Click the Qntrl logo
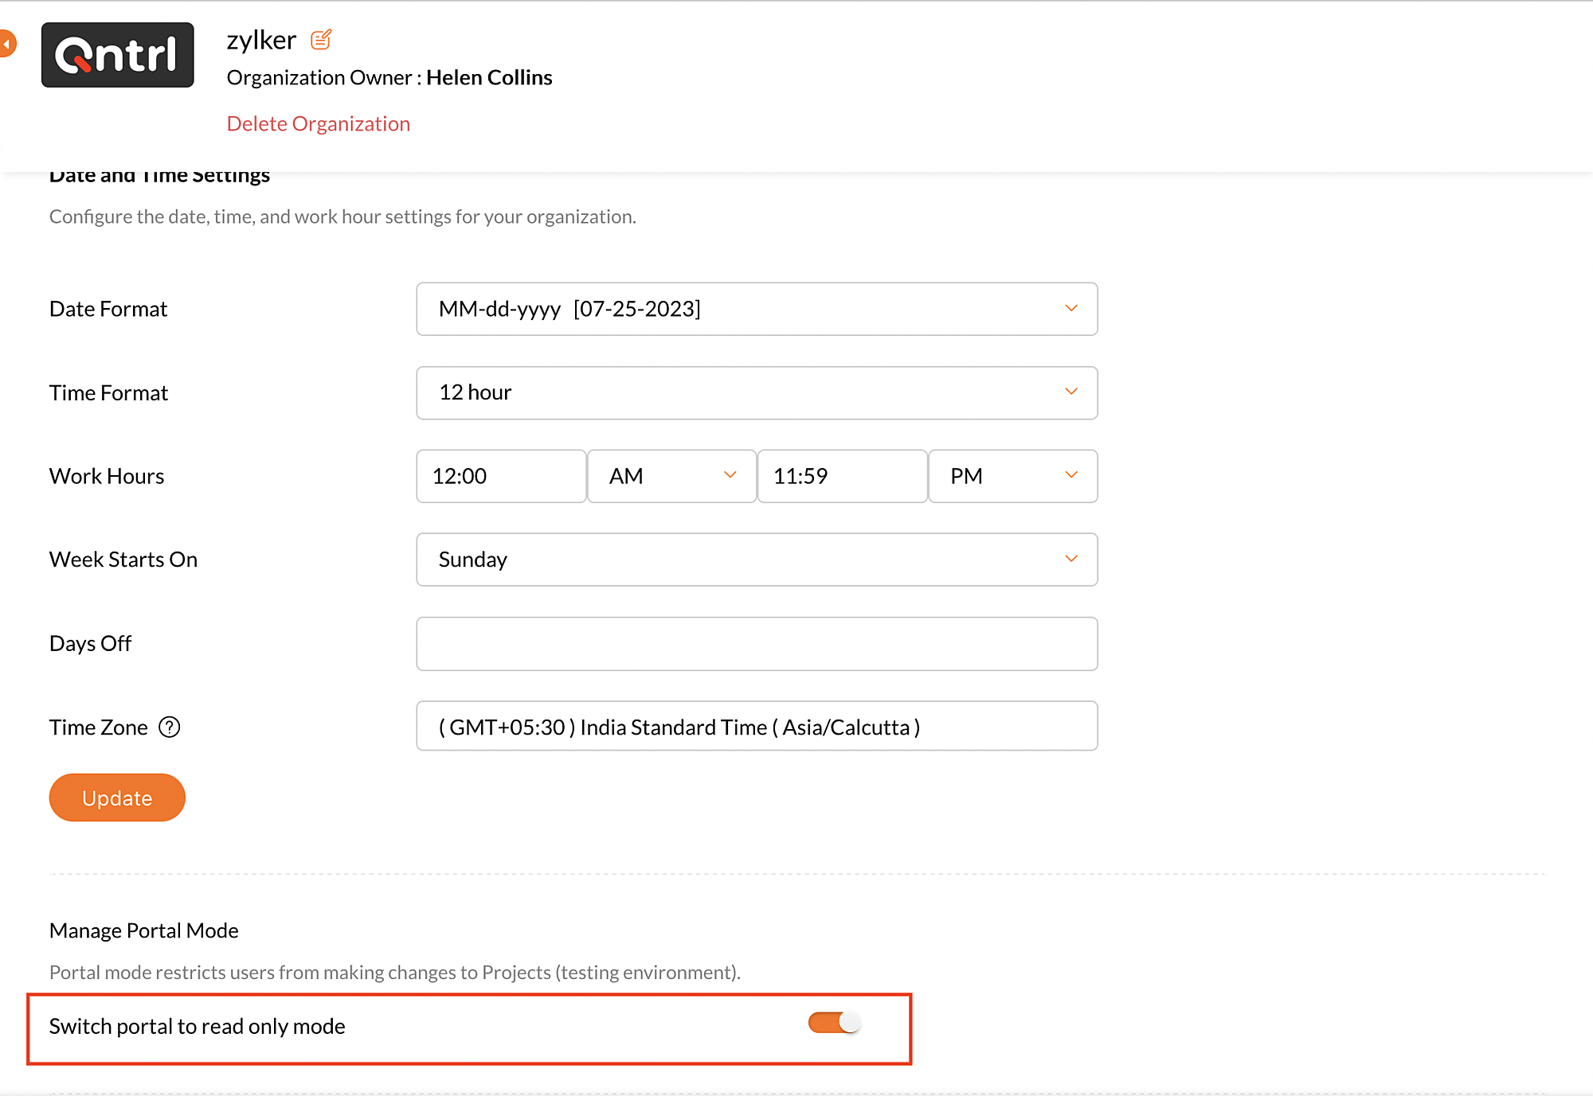 118,55
